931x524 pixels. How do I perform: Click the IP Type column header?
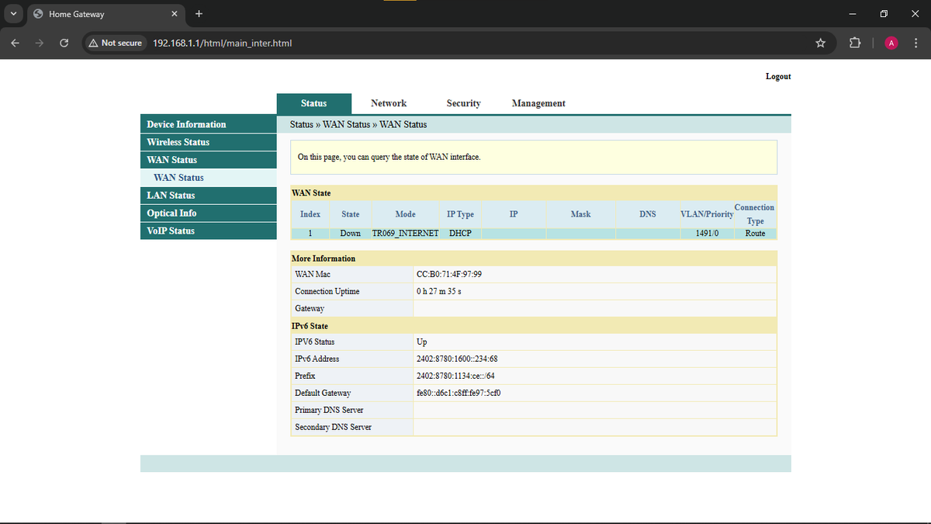click(x=460, y=214)
